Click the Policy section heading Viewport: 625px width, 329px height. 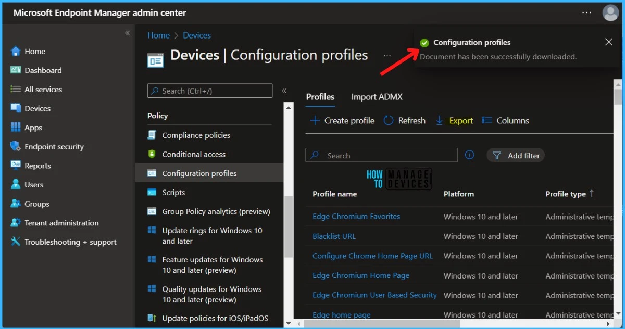(158, 116)
